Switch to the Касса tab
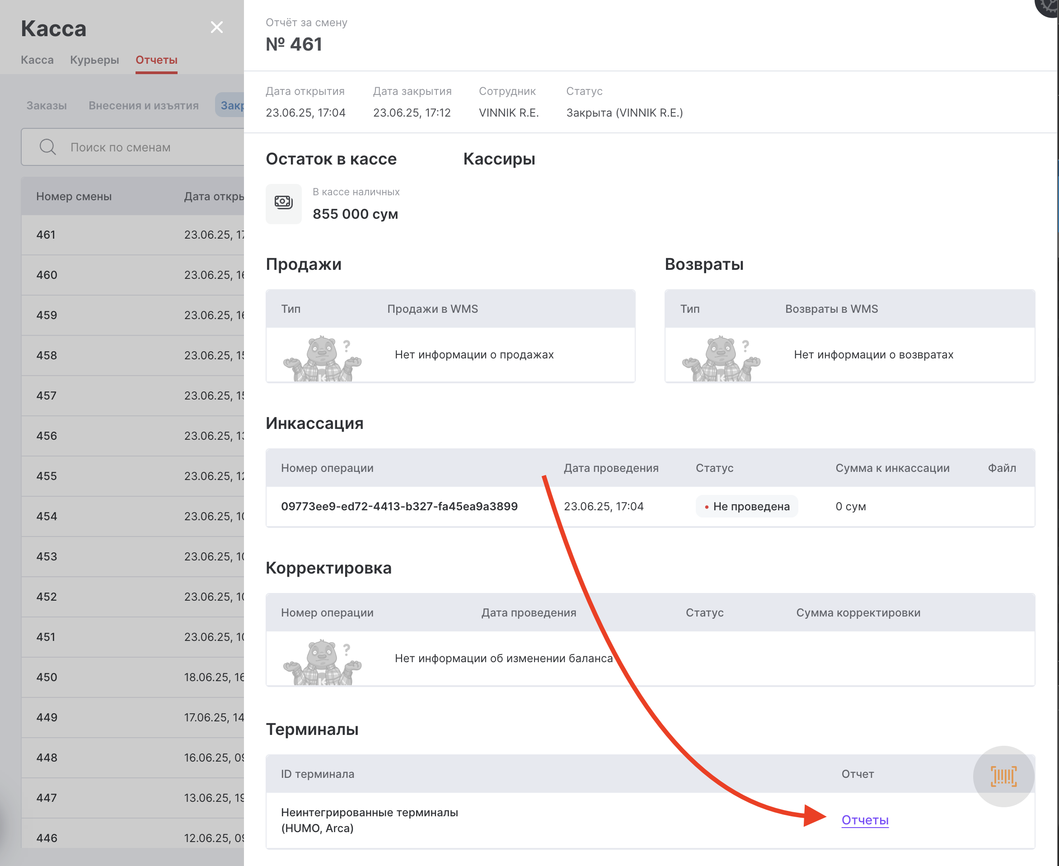Screen dimensions: 1059x866 coord(37,60)
